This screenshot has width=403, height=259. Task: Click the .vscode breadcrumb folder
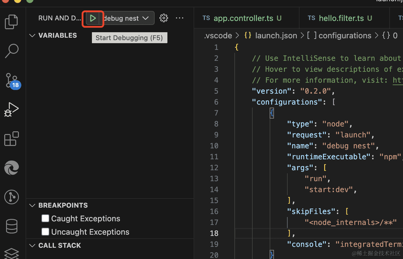pyautogui.click(x=218, y=36)
